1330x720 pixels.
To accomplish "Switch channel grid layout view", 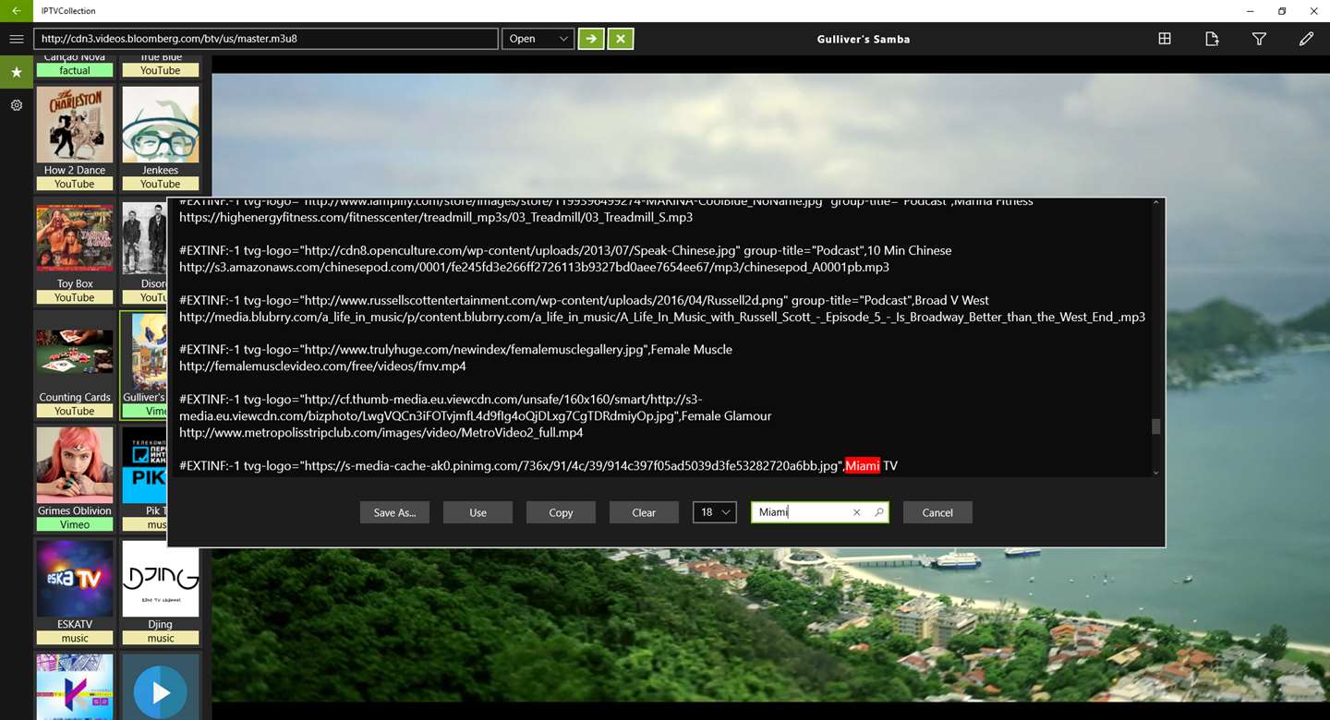I will click(x=1165, y=39).
